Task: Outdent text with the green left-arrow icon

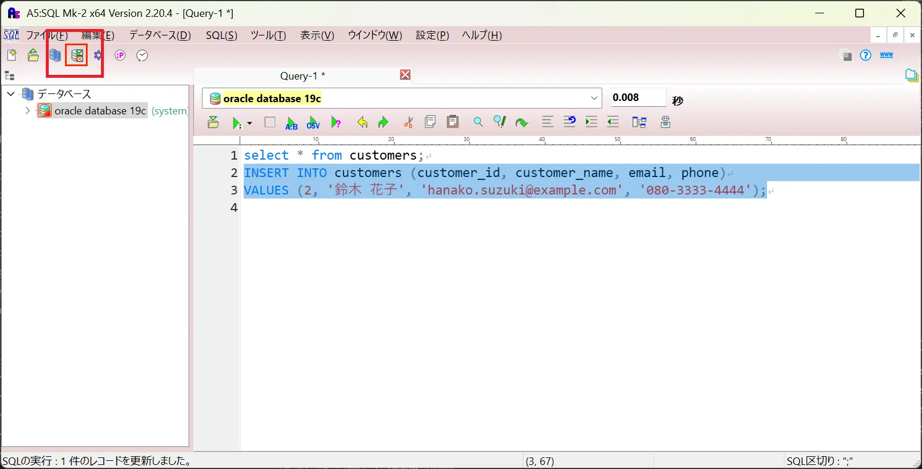Action: pyautogui.click(x=613, y=122)
